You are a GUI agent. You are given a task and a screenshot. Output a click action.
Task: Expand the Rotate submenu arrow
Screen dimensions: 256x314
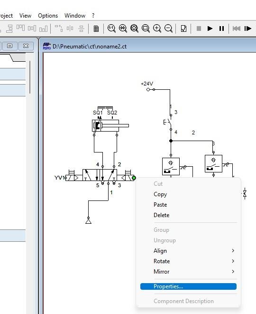233,261
